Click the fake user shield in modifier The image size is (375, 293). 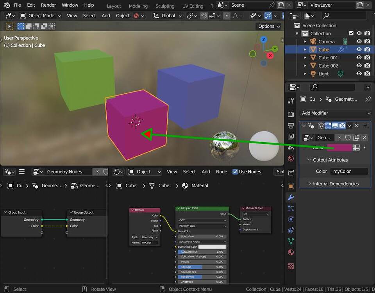click(x=348, y=138)
